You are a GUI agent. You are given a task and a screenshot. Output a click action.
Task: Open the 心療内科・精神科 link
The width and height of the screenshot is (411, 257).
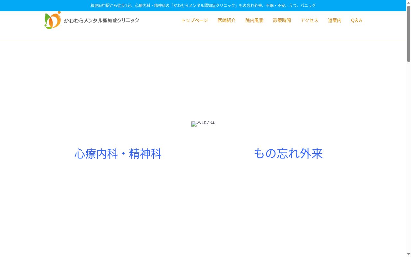coord(118,154)
